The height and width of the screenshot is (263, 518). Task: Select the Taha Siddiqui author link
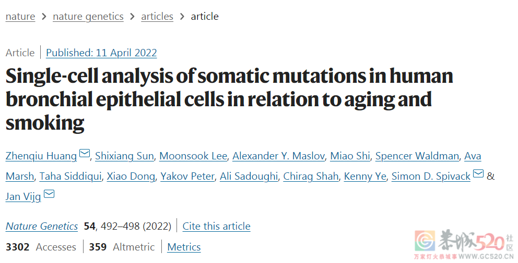70,177
